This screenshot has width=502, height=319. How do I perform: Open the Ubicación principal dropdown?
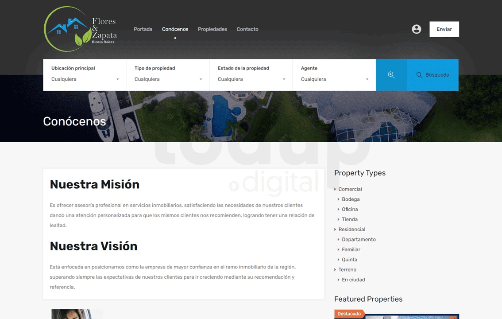click(84, 79)
